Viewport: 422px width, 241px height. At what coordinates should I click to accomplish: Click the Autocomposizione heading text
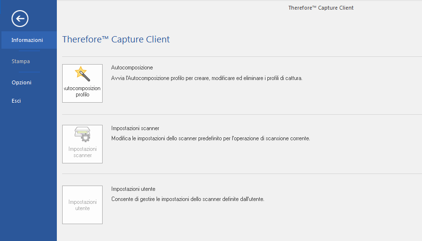pos(132,67)
